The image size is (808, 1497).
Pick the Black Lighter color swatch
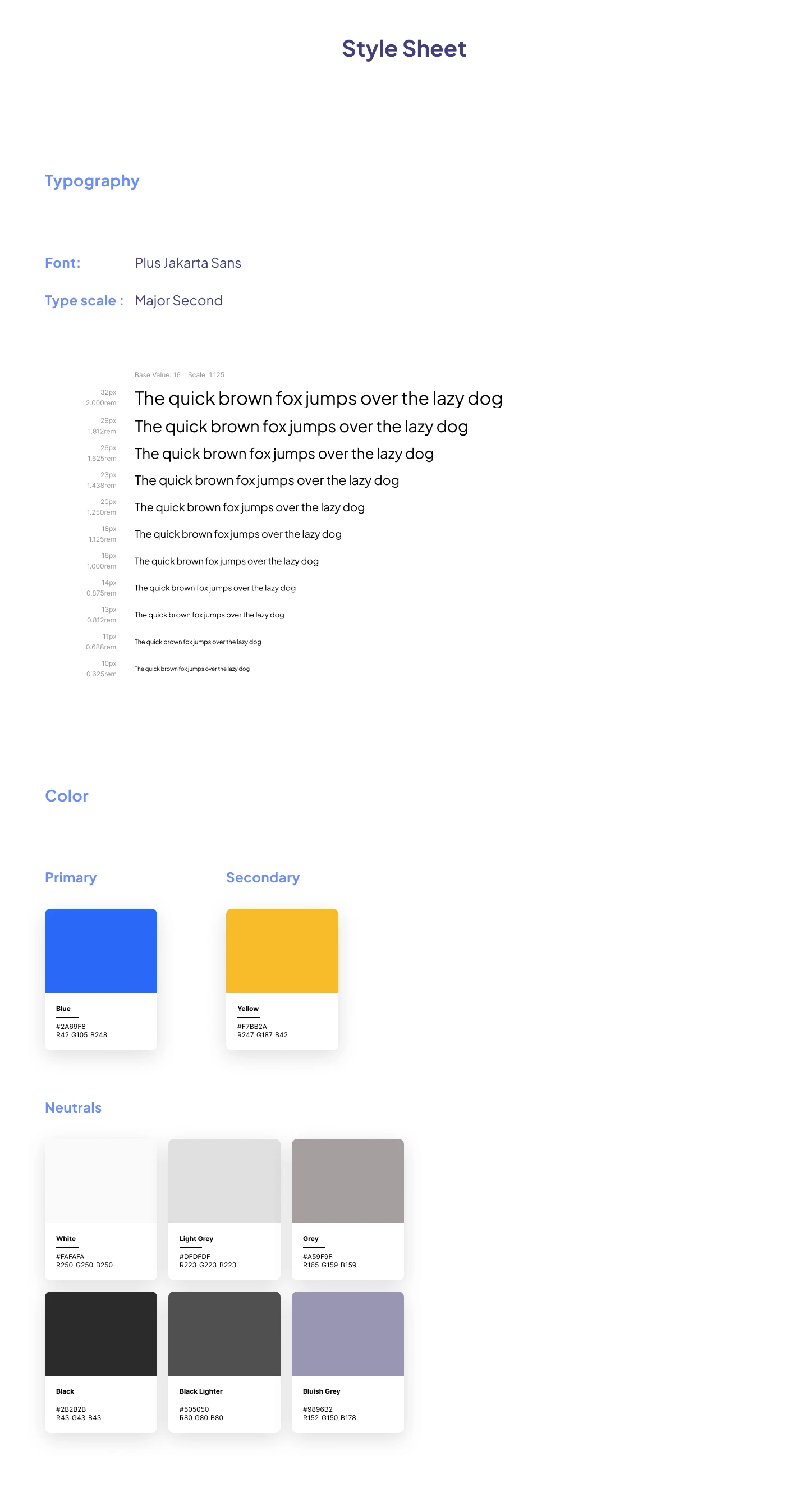click(224, 1333)
